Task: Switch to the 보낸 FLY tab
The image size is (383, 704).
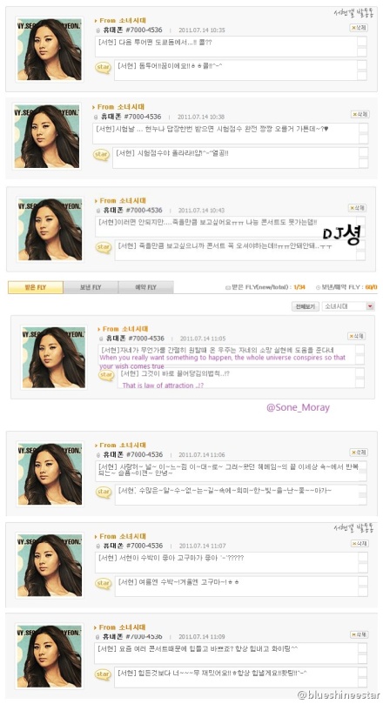Action: point(91,287)
